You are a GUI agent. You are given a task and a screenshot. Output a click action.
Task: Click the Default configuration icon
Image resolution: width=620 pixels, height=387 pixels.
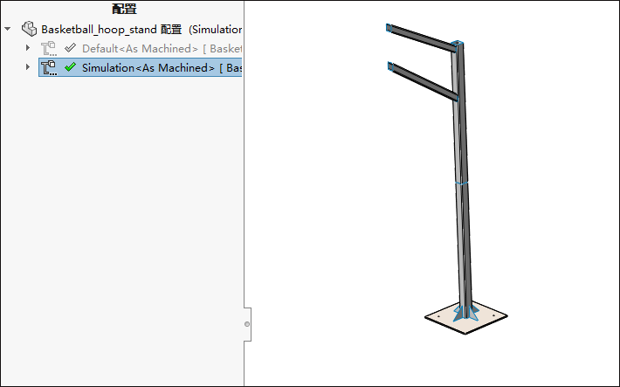pyautogui.click(x=49, y=48)
